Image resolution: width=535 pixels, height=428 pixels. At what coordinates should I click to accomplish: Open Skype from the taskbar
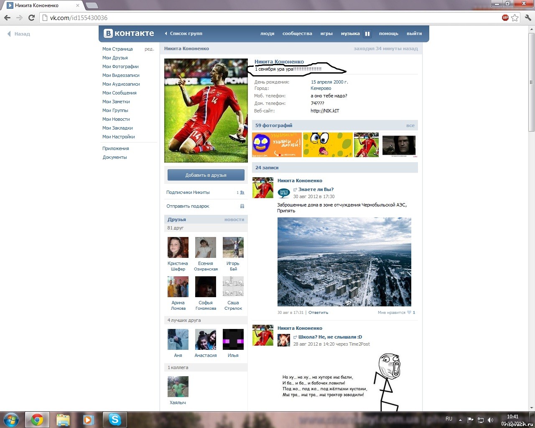[115, 420]
